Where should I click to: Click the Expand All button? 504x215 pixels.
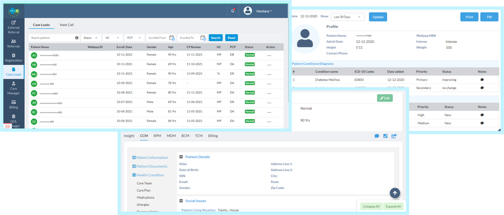(393, 207)
